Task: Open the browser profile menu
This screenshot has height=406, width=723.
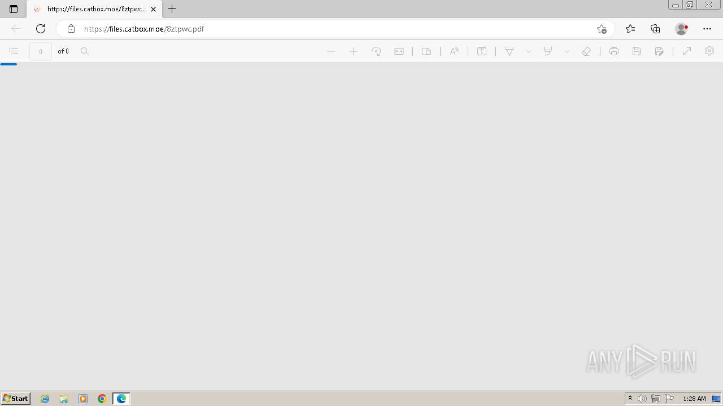Action: (x=682, y=29)
